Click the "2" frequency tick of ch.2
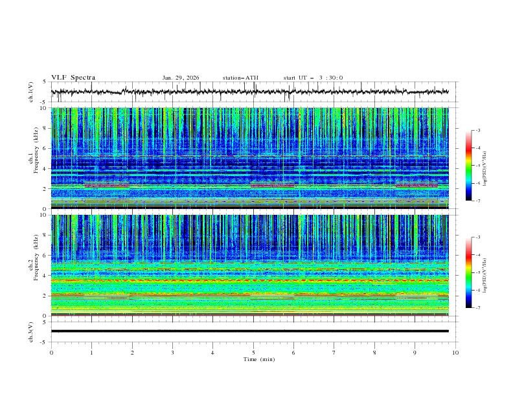513x396 pixels. point(46,296)
